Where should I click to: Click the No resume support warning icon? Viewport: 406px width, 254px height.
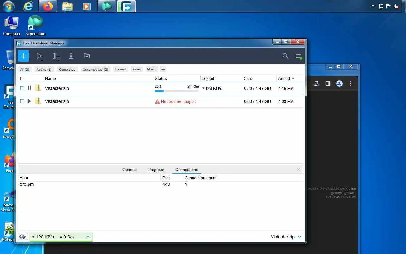pos(157,102)
